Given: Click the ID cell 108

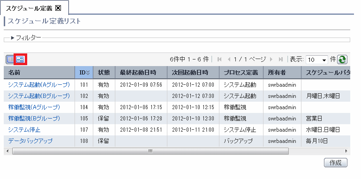Looking at the screenshot, I should 84,141.
